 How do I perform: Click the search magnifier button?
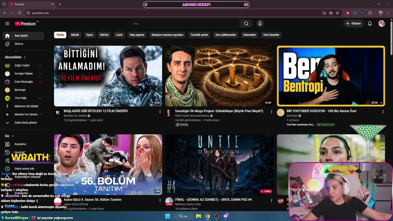point(246,24)
